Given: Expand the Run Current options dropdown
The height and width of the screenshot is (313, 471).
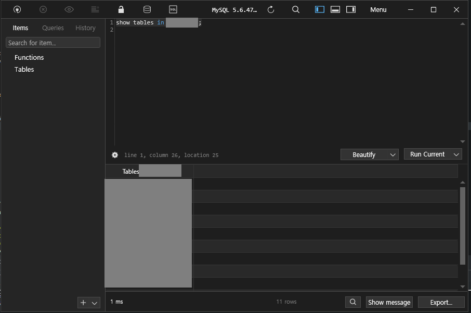Looking at the screenshot, I should tap(456, 154).
